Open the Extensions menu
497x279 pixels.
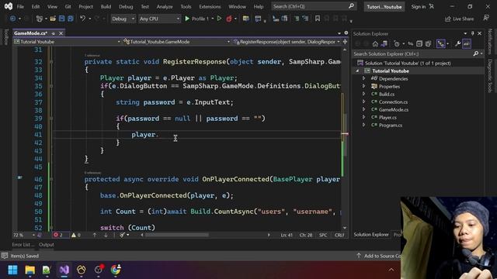(x=210, y=6)
